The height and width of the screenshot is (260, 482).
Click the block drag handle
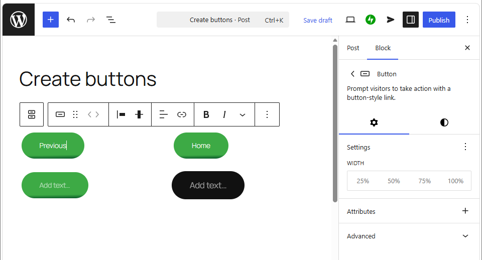[75, 114]
